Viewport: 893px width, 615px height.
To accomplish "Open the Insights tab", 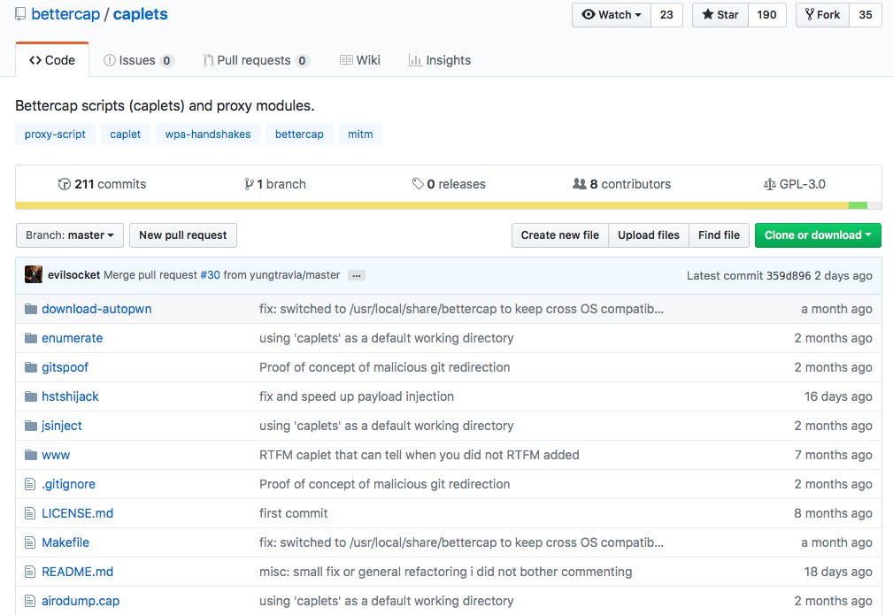I will pos(440,60).
